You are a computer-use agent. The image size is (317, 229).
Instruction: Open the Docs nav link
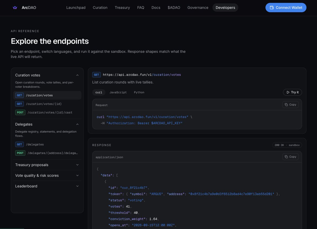point(156,8)
